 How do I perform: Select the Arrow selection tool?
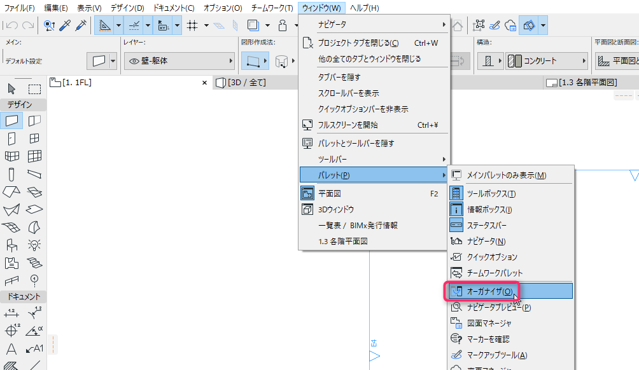[x=11, y=88]
